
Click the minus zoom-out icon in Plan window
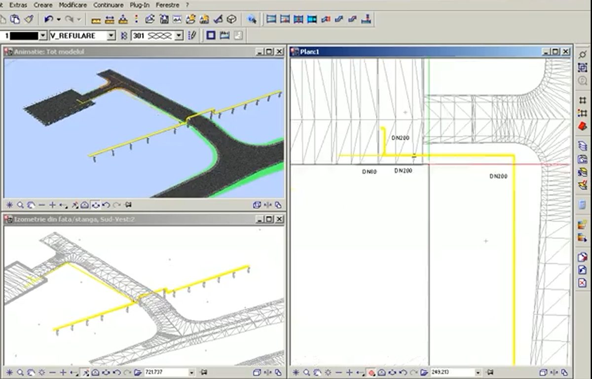(338, 373)
